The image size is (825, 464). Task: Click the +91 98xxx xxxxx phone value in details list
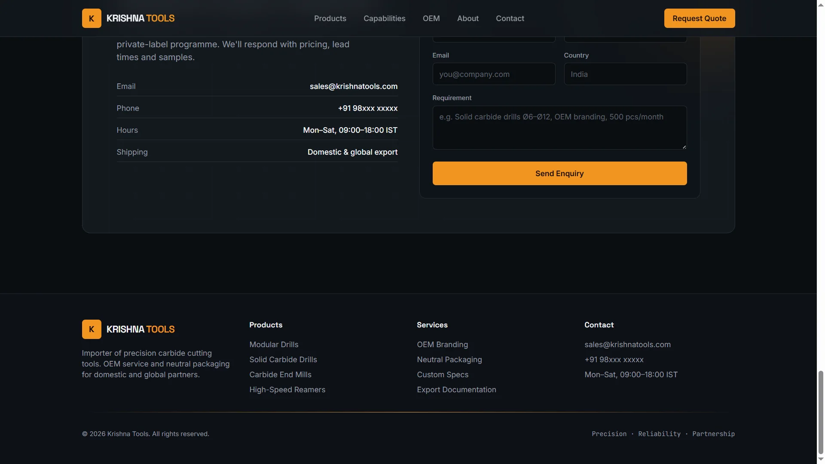point(368,108)
